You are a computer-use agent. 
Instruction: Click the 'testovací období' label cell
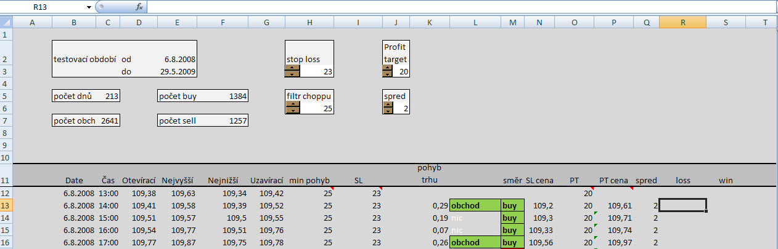click(86, 59)
